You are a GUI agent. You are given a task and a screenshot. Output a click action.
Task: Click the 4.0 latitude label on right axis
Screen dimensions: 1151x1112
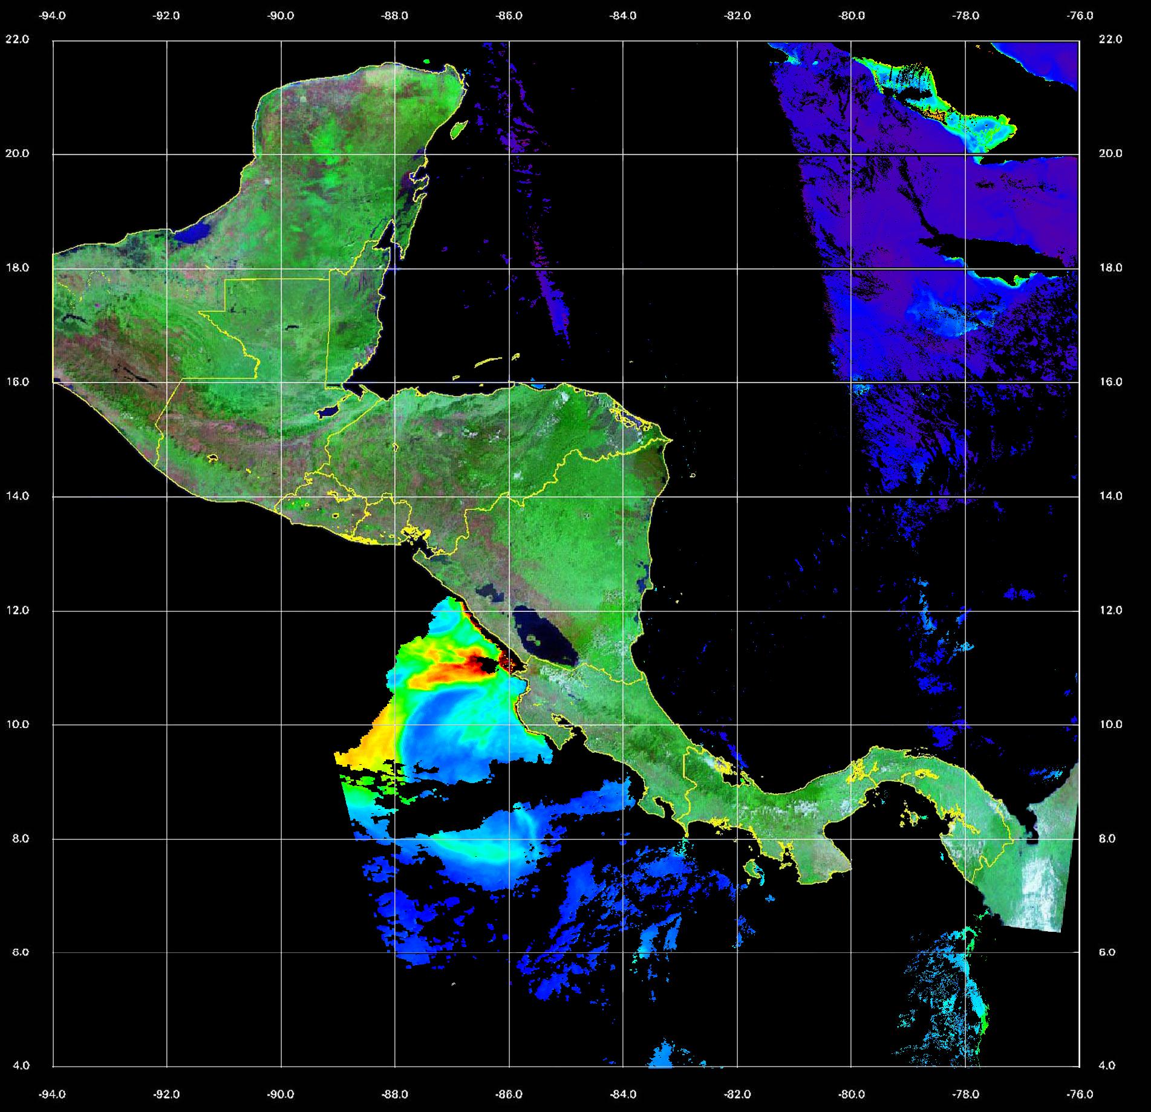point(1110,1065)
